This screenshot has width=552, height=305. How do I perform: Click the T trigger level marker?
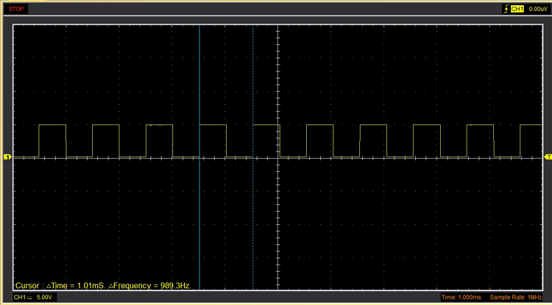tap(548, 157)
